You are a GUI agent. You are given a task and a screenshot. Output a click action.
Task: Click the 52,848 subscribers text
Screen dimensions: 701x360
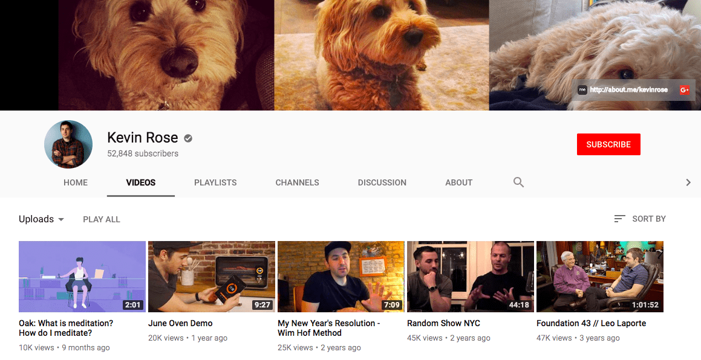click(143, 153)
